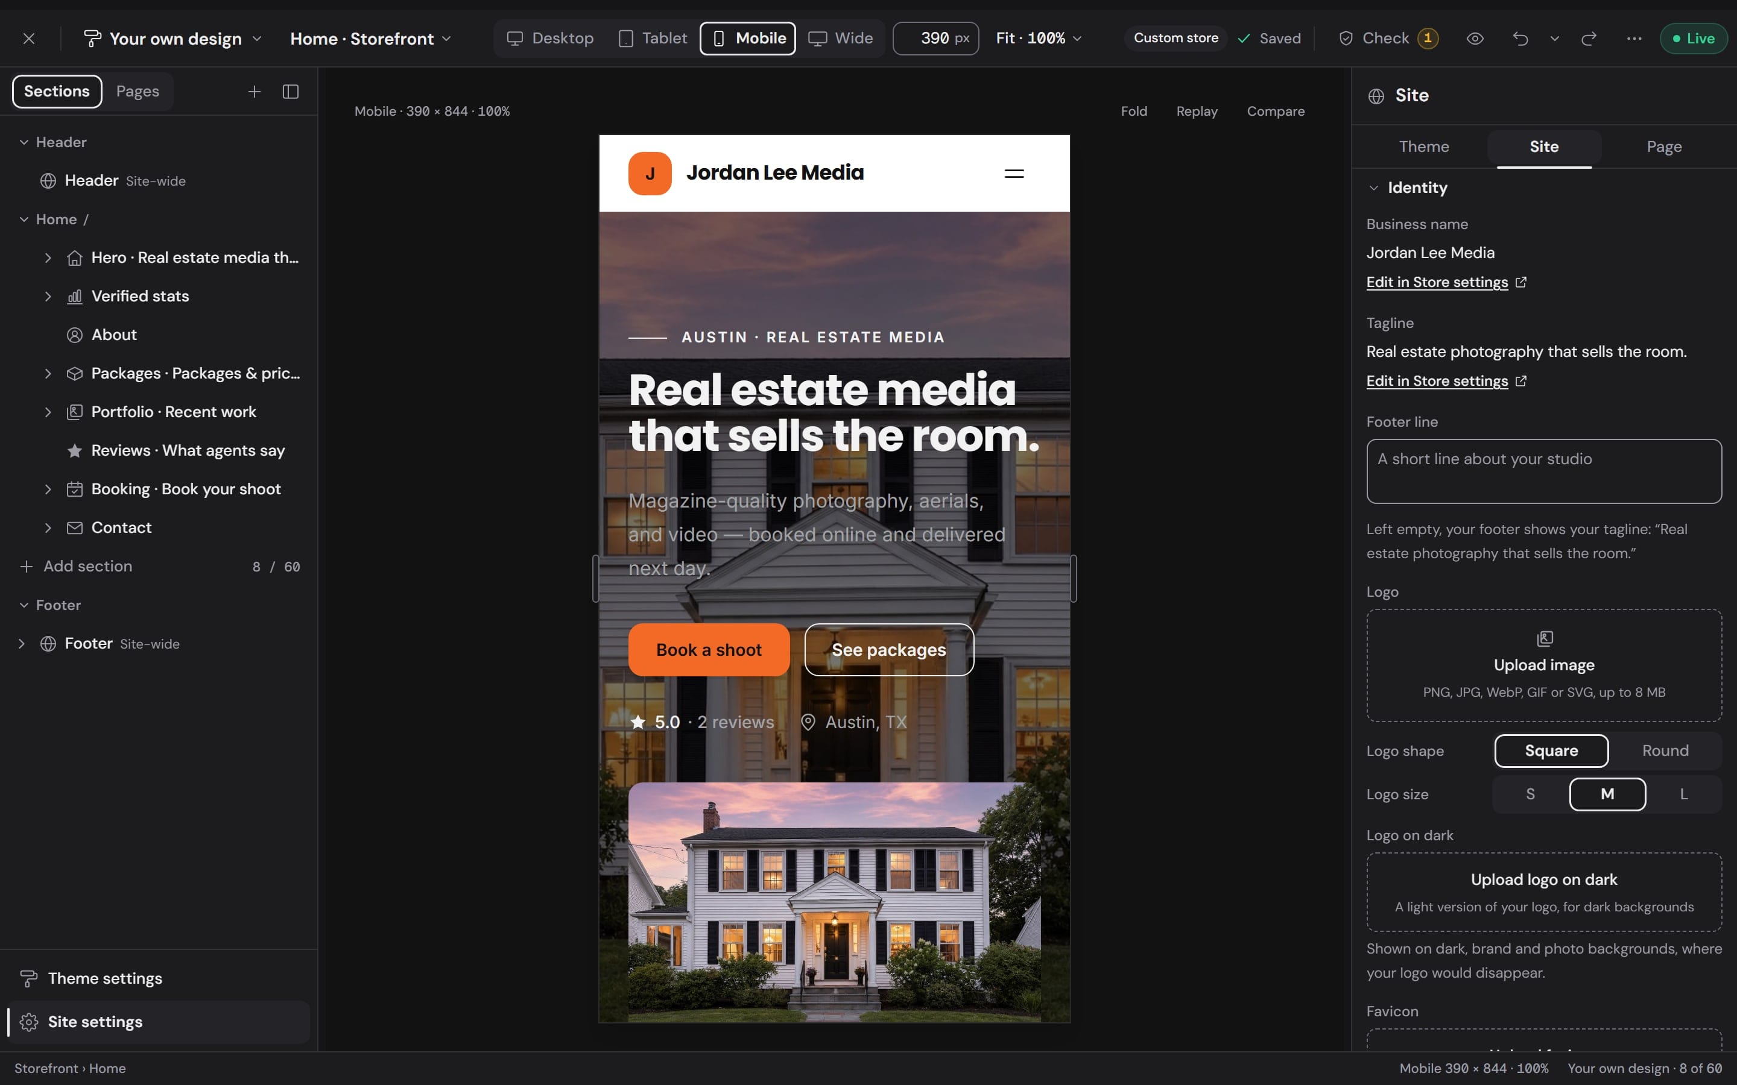Set logo size to S
The image size is (1737, 1085).
[x=1530, y=794]
